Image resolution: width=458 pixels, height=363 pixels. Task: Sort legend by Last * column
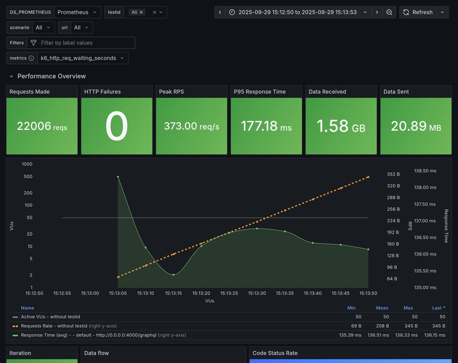[439, 308]
